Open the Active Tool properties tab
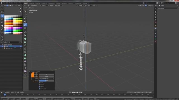The image size is (179, 100). click(156, 9)
